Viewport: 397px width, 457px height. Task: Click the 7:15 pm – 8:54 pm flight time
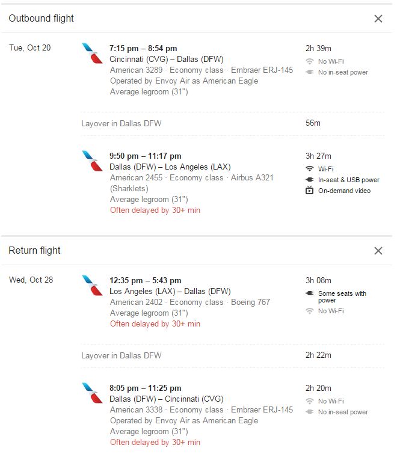coord(143,48)
